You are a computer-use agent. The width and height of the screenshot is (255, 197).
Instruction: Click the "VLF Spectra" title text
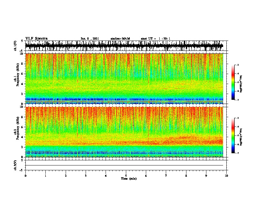point(36,39)
